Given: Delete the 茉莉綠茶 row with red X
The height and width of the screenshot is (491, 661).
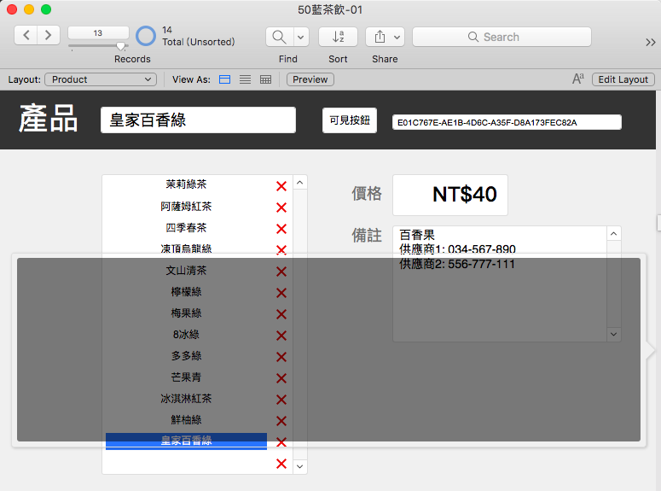Looking at the screenshot, I should tap(281, 186).
